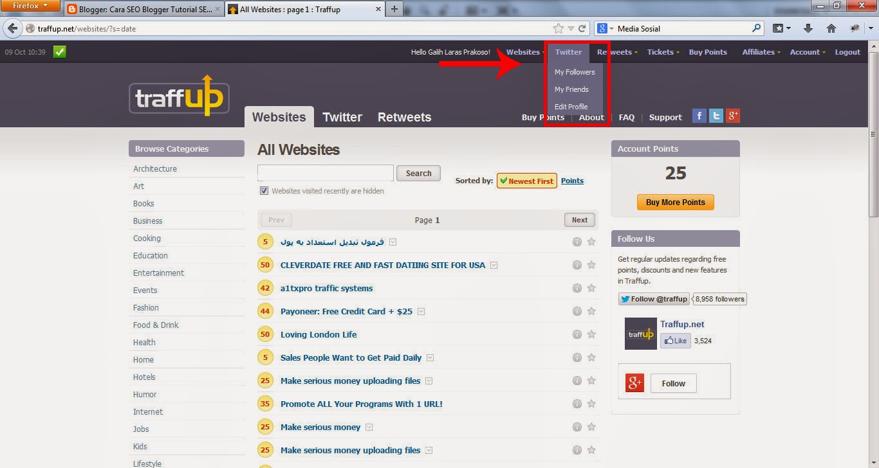The image size is (879, 468).
Task: Mark Loving London Life with the star
Action: coord(591,334)
